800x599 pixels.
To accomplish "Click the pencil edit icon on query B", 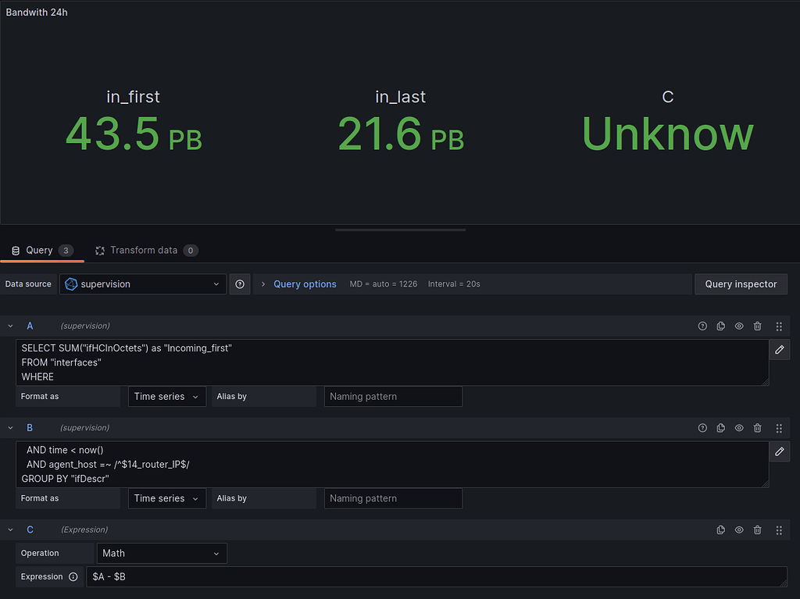I will point(779,451).
